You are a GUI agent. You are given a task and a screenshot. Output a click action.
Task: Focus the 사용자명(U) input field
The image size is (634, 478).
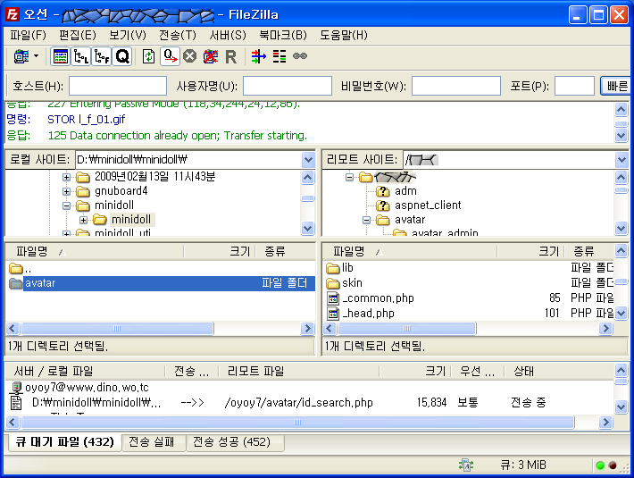(287, 86)
